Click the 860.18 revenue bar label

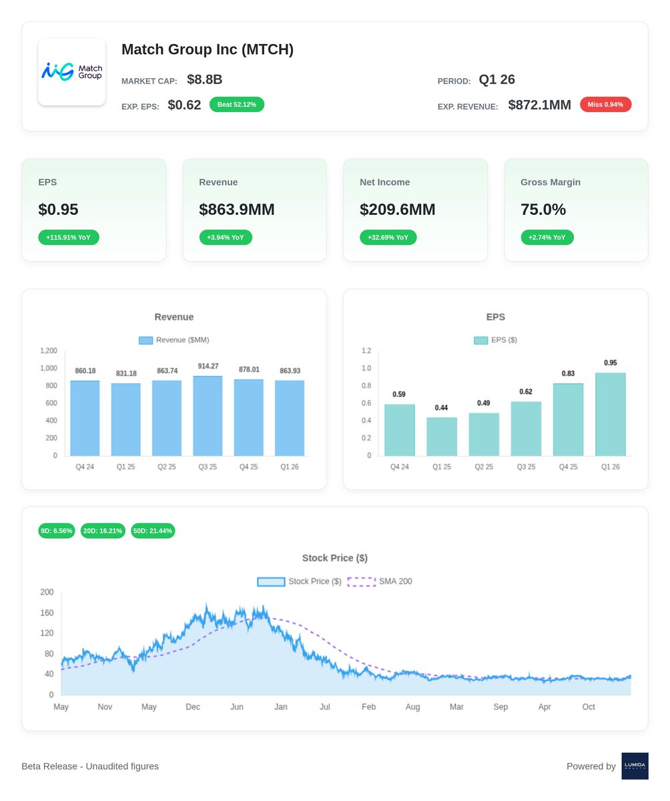[x=85, y=371]
